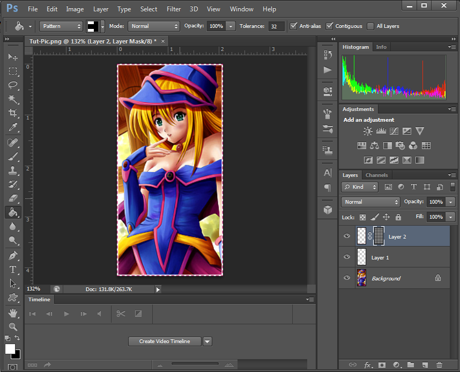Open the Window menu
The image size is (460, 372).
tap(241, 9)
